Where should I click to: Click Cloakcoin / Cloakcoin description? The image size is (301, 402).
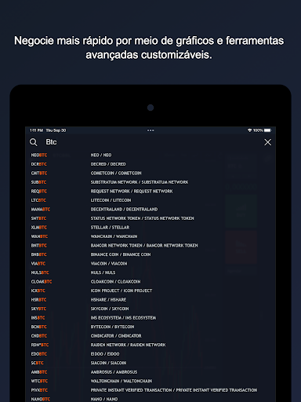115,282
